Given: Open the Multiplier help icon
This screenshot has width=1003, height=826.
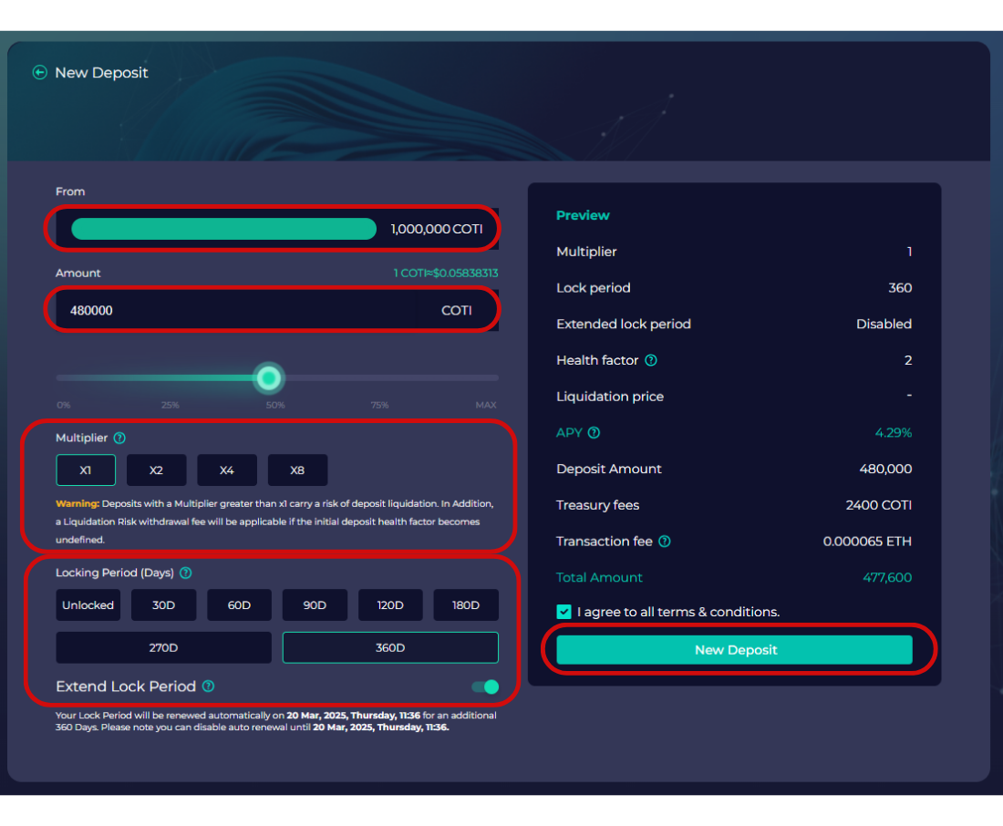Looking at the screenshot, I should point(119,438).
